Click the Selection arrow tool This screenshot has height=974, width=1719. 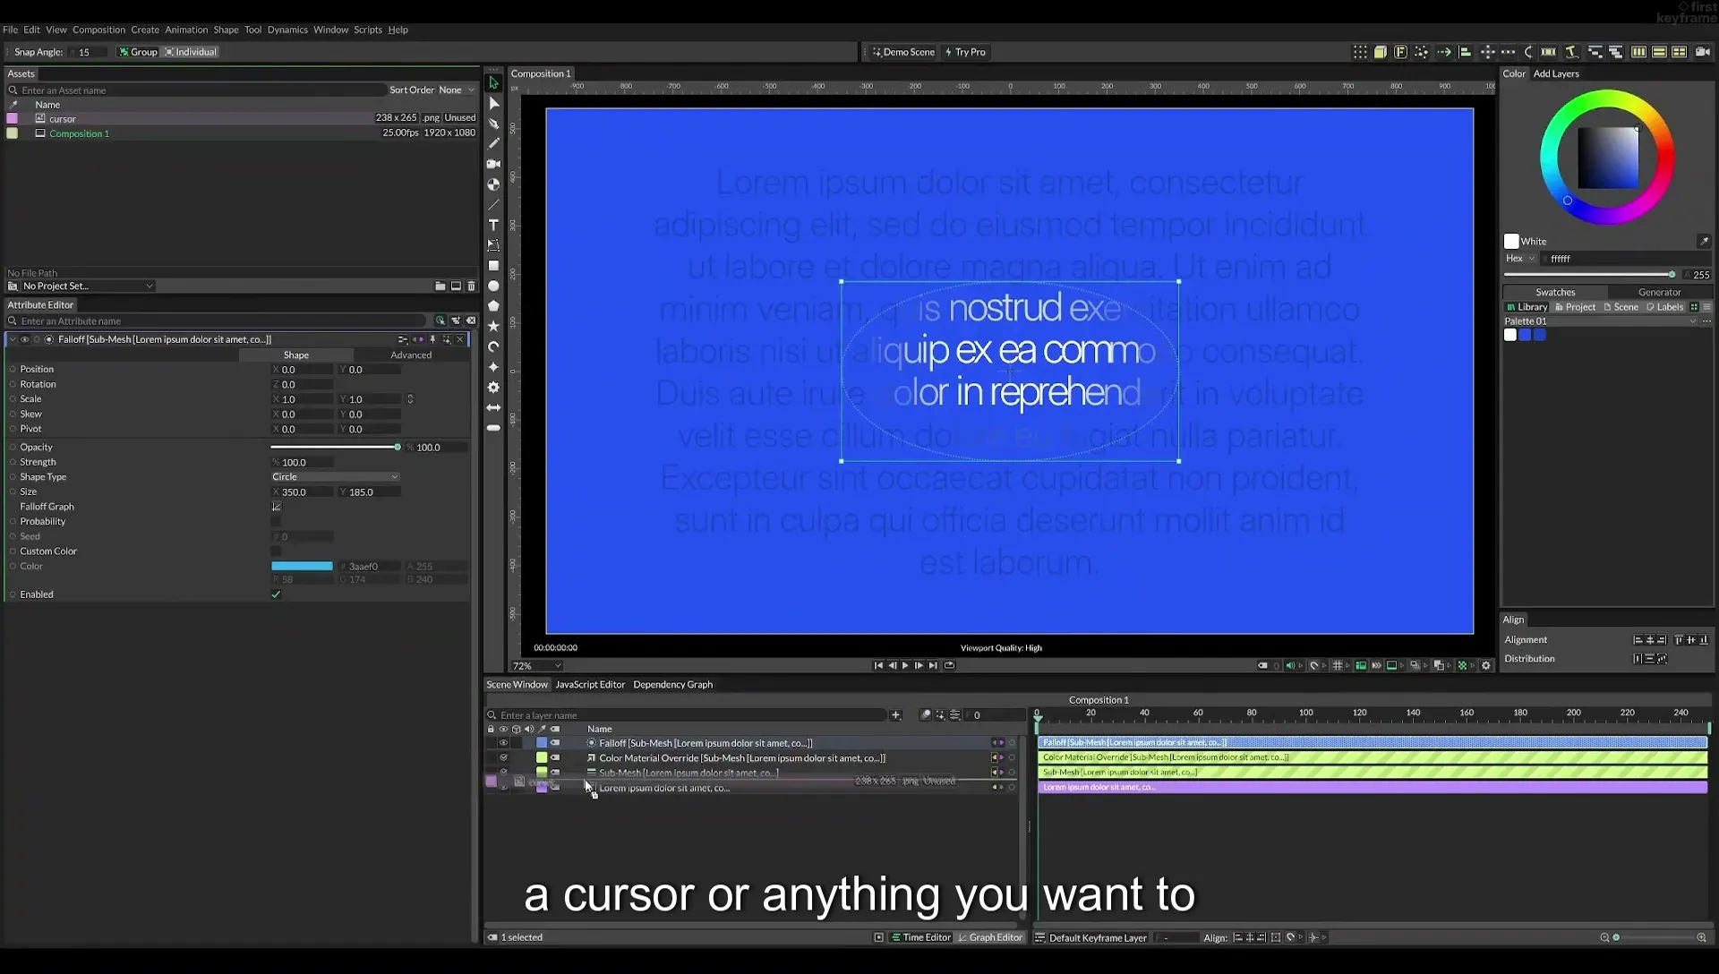pos(493,82)
